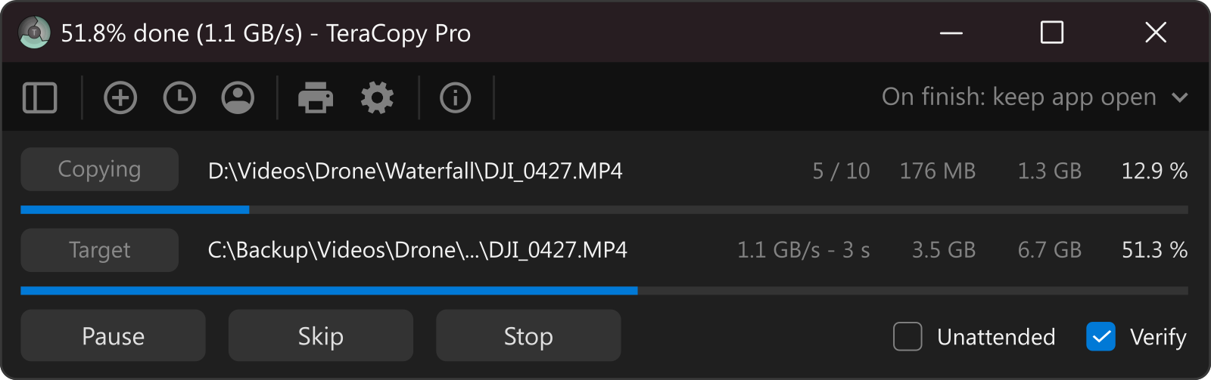Expand the On finish chevron arrow
The height and width of the screenshot is (380, 1211).
tap(1179, 97)
